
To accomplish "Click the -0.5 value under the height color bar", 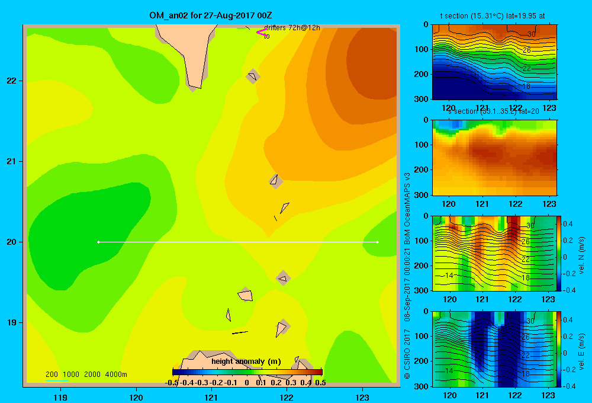I will pyautogui.click(x=172, y=383).
